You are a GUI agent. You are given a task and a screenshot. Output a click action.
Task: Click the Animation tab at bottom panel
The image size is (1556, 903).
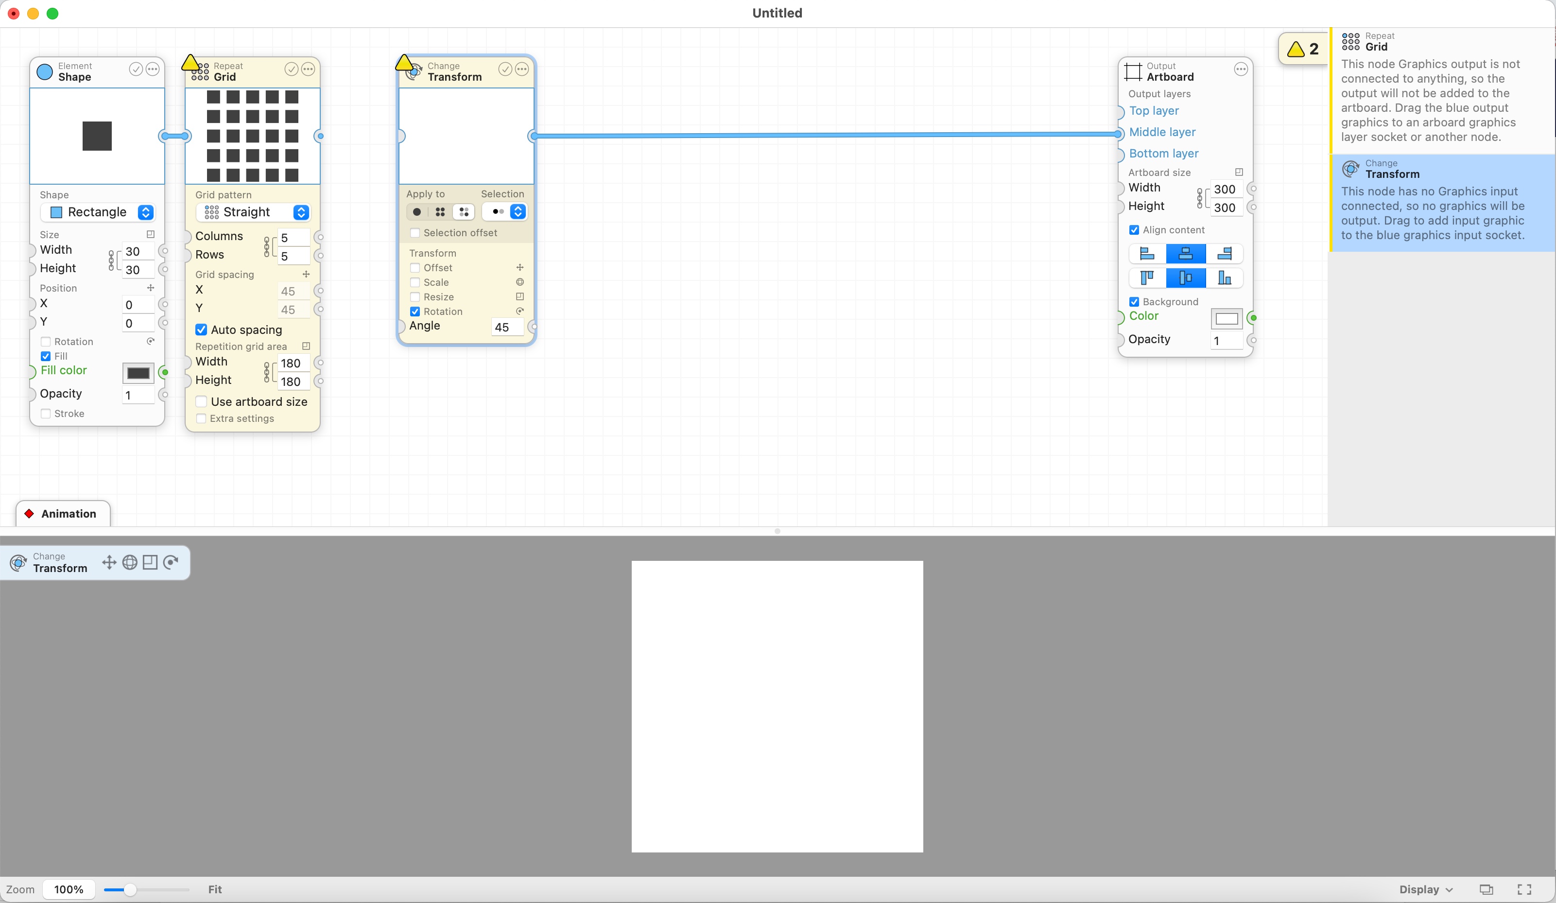point(68,513)
